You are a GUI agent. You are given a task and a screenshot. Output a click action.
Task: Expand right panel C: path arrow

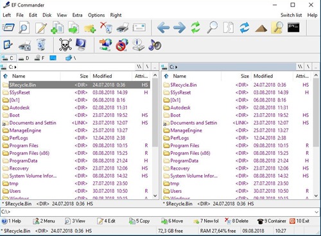pyautogui.click(x=176, y=67)
